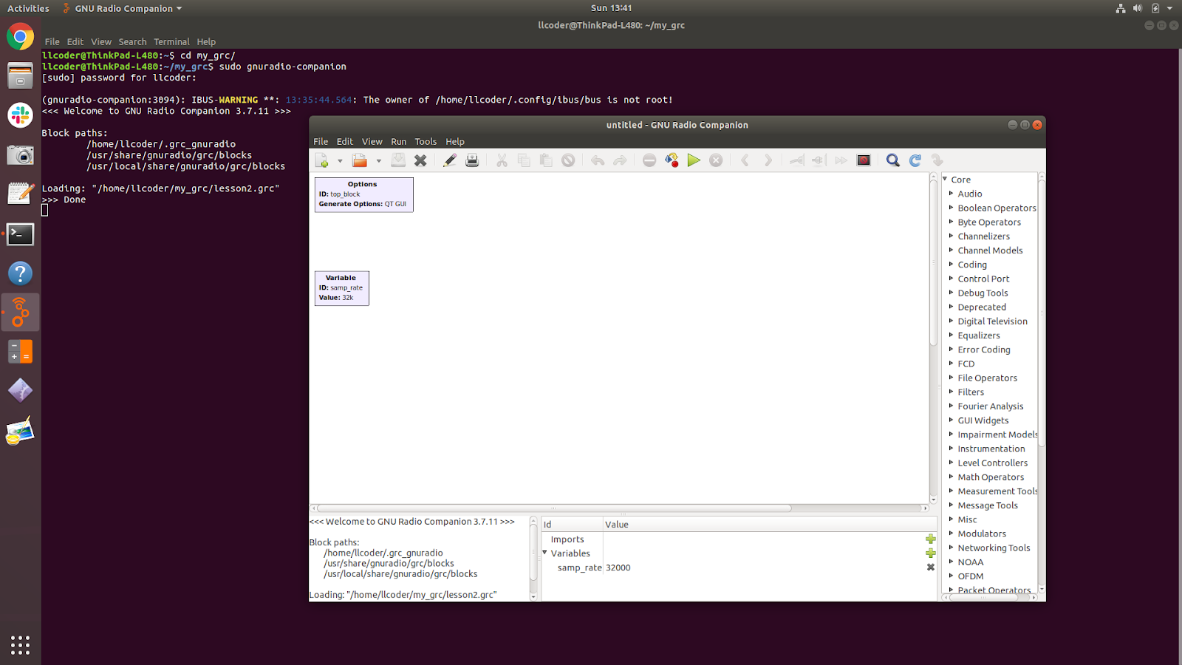Rotate the block clockwise
1182x665 pixels.
point(768,160)
